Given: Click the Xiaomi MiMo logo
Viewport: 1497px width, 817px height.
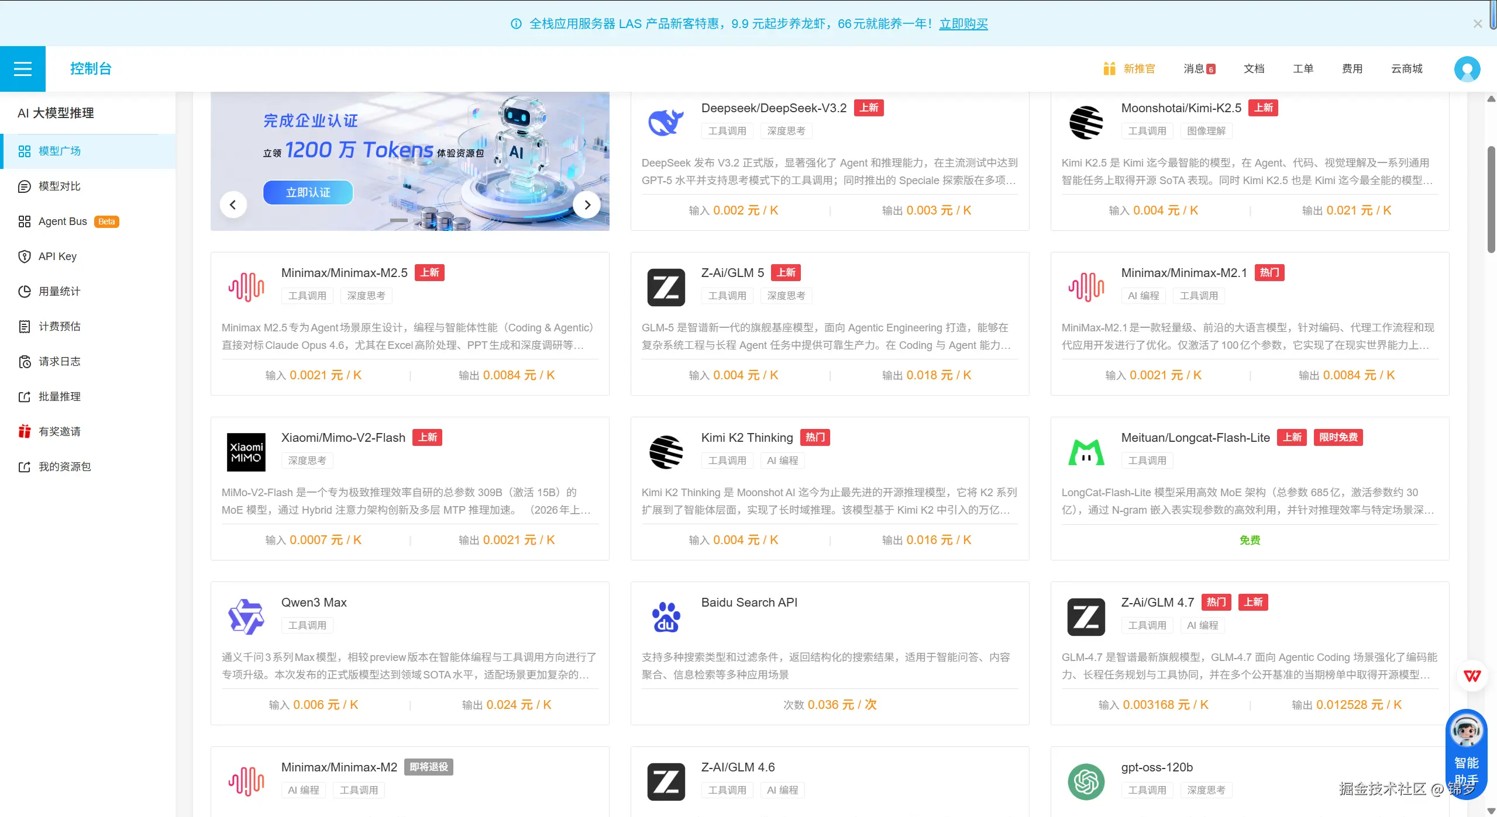Looking at the screenshot, I should point(246,452).
